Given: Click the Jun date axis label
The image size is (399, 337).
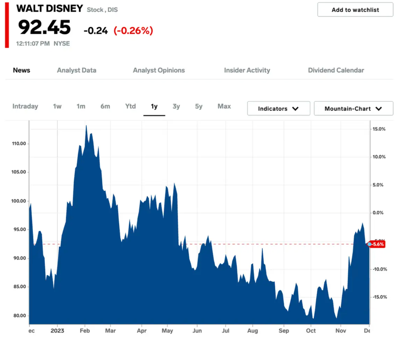Looking at the screenshot, I should coord(197,331).
